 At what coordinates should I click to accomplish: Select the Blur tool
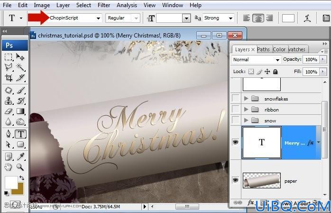(9, 121)
